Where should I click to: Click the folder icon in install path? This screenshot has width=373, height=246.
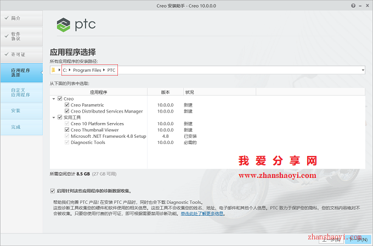click(x=53, y=70)
